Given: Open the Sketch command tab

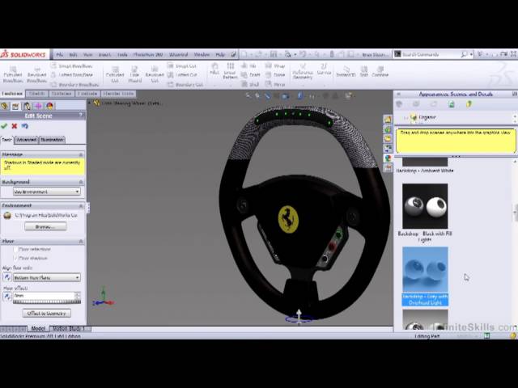Looking at the screenshot, I should click(x=36, y=94).
